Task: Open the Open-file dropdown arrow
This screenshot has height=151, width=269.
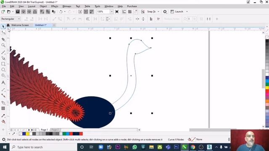Action: point(13,12)
